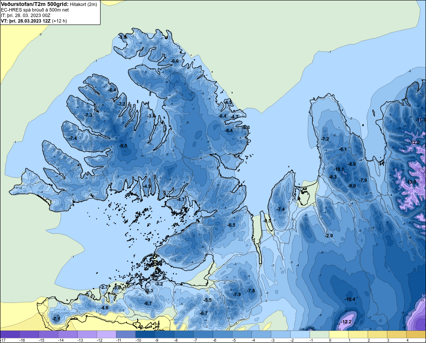Click the legend swatch between -7 and -6

click(203, 334)
